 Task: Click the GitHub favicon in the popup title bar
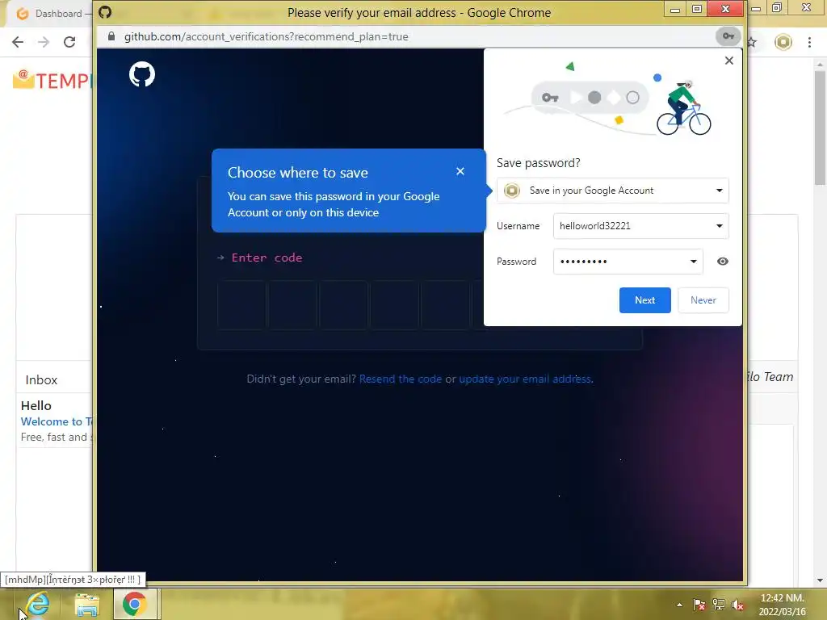[x=105, y=12]
